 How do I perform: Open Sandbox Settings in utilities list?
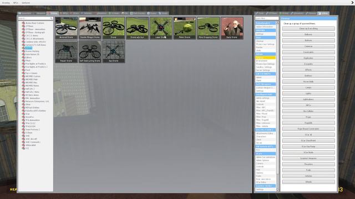coord(265,67)
